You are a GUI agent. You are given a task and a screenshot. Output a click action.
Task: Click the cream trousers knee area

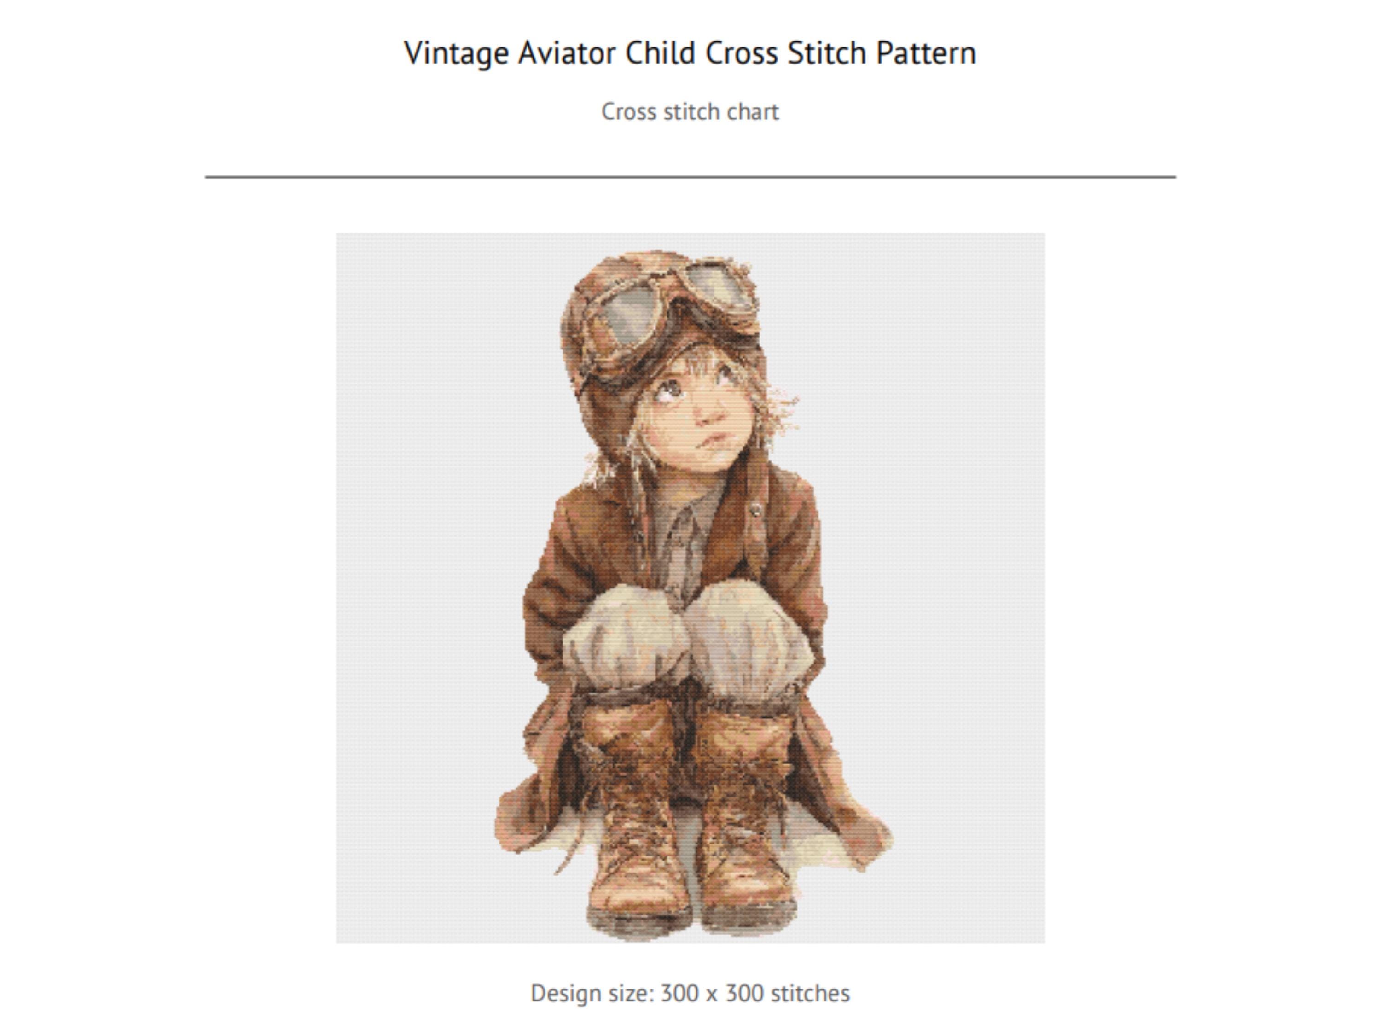point(690,637)
